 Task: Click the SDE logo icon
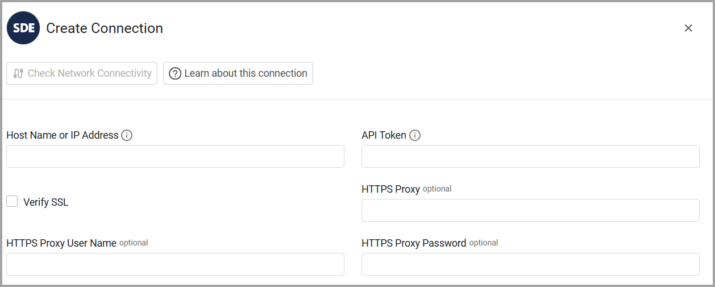tap(23, 28)
